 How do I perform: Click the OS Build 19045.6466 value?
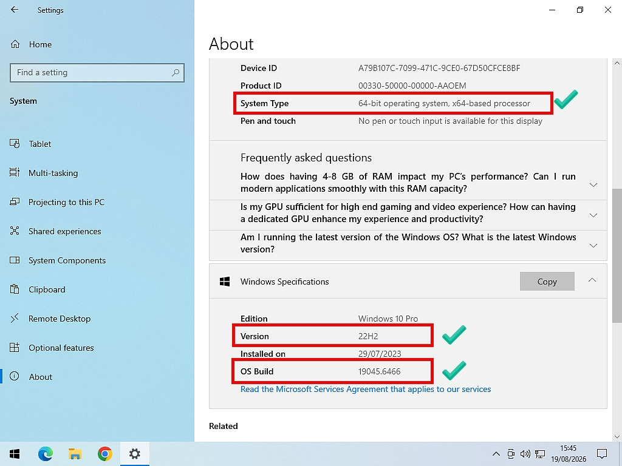379,372
